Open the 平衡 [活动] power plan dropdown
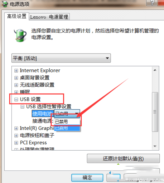This screenshot has height=183, width=164. pyautogui.click(x=61, y=58)
